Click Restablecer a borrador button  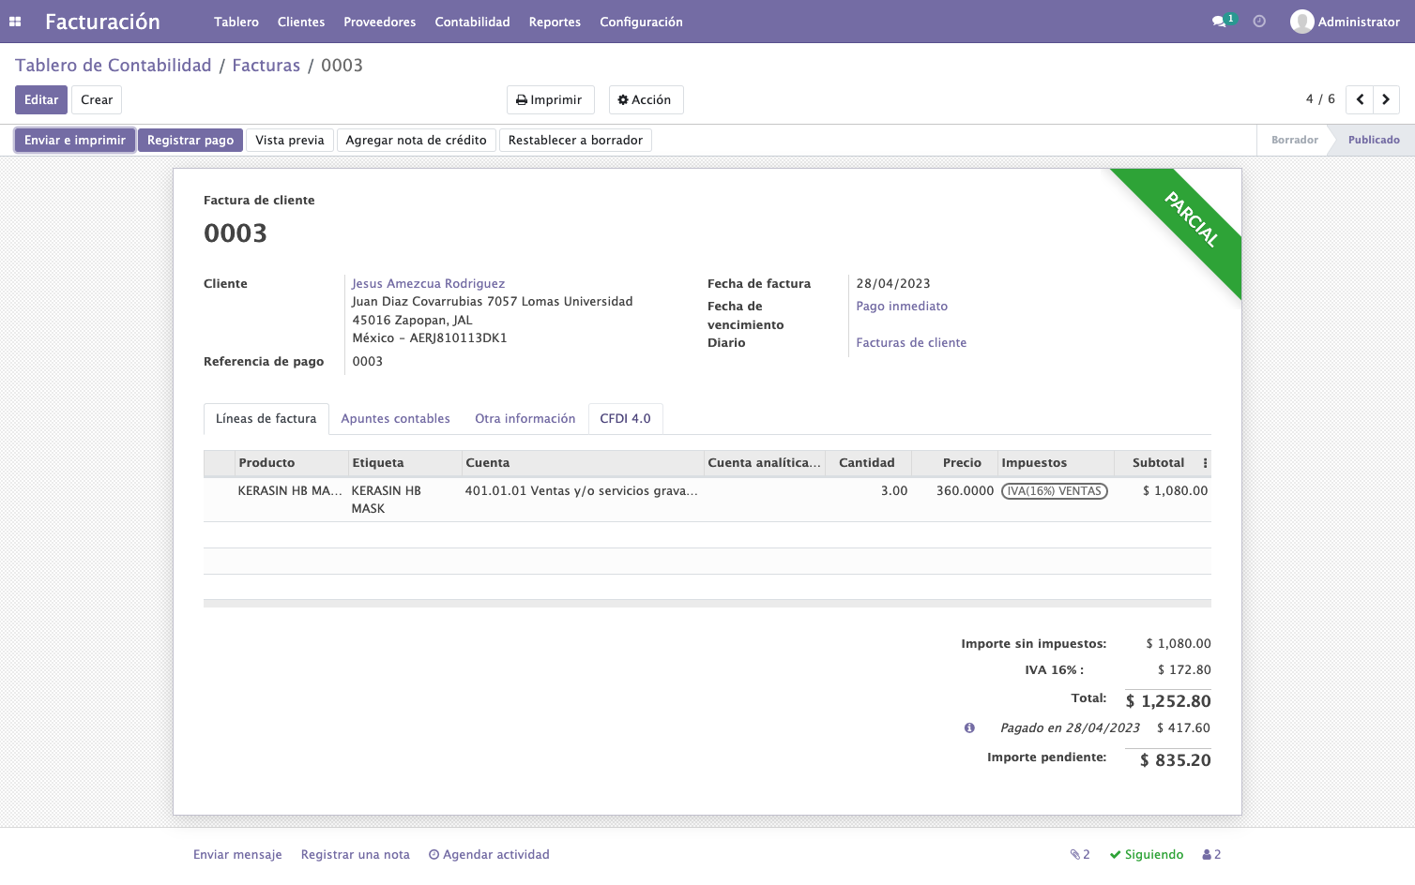(x=575, y=140)
